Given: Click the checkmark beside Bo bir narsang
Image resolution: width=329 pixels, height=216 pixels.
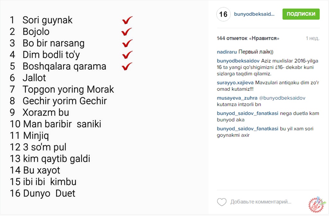Looking at the screenshot, I should click(x=127, y=43).
